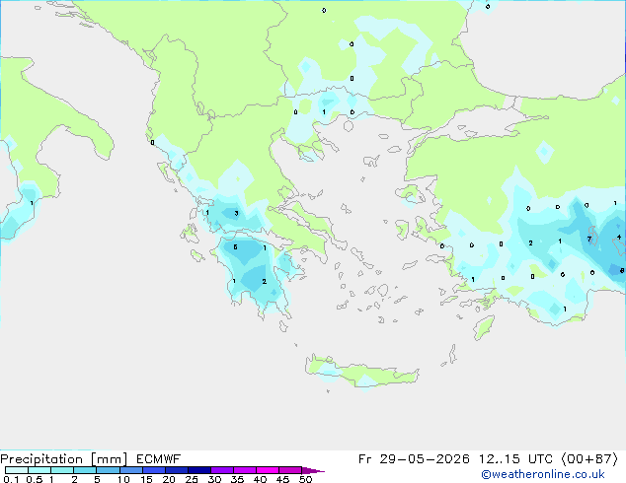Viewport: 626px width, 483px height.
Task: Click the legend label "10"
Action: click(123, 479)
